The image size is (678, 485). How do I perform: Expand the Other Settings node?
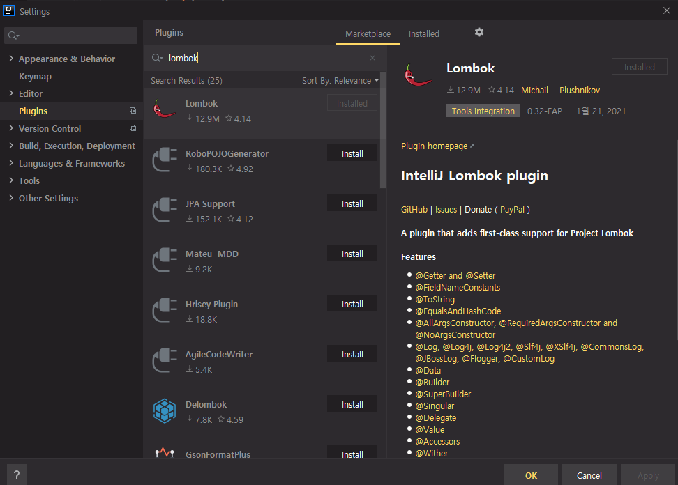pos(11,198)
